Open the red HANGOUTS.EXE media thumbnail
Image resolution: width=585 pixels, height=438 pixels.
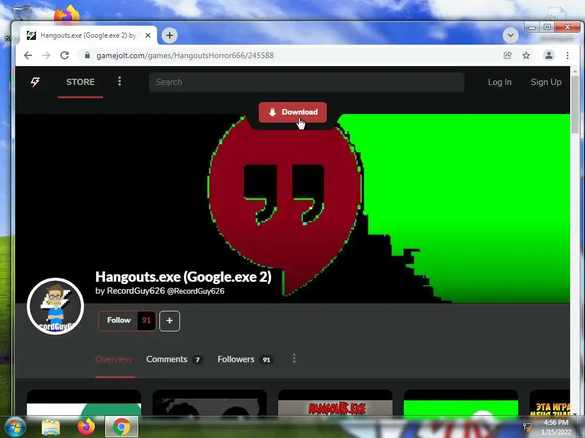pyautogui.click(x=335, y=403)
